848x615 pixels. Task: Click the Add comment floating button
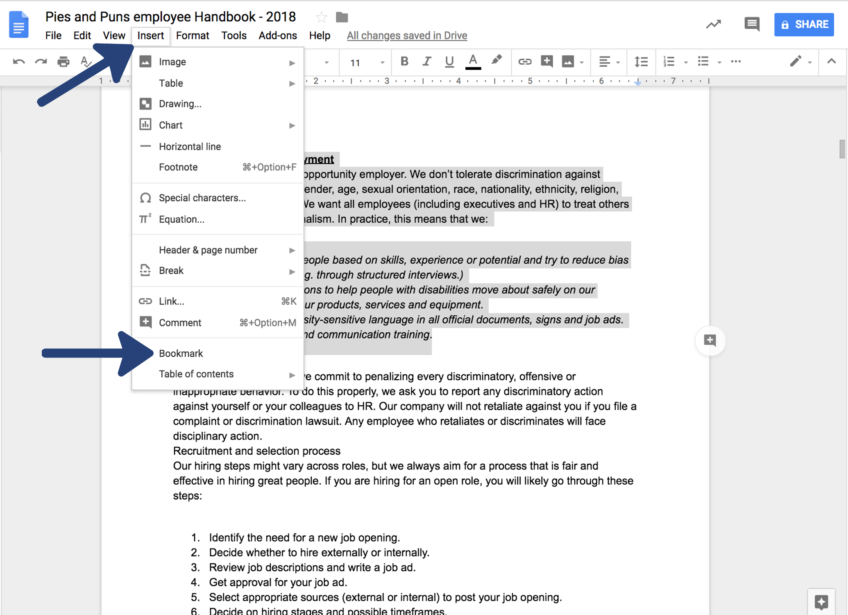(x=710, y=339)
